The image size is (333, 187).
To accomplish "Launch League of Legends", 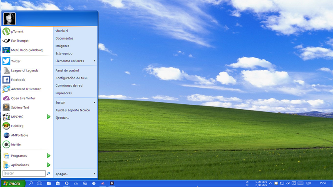I will [27, 70].
